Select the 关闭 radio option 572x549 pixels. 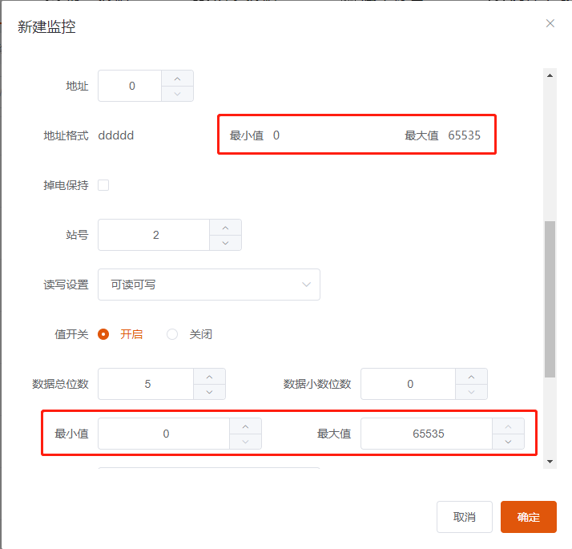coord(172,334)
